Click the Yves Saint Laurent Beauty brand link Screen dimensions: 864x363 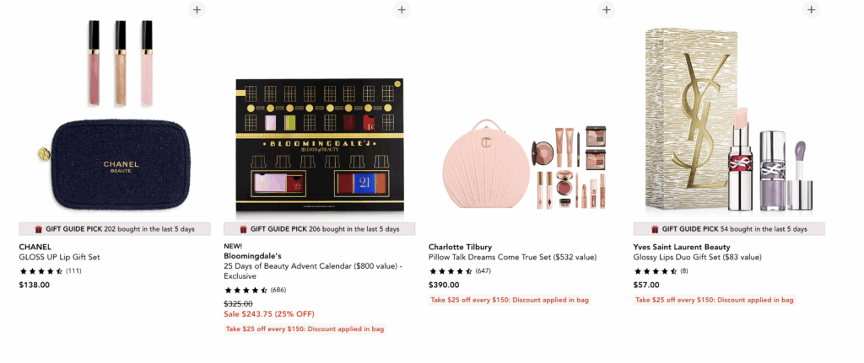click(683, 247)
